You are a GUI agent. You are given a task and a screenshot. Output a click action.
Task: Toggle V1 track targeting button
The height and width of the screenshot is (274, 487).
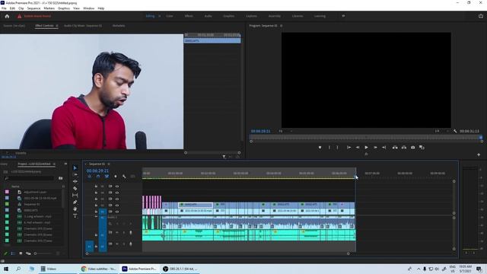pyautogui.click(x=103, y=212)
